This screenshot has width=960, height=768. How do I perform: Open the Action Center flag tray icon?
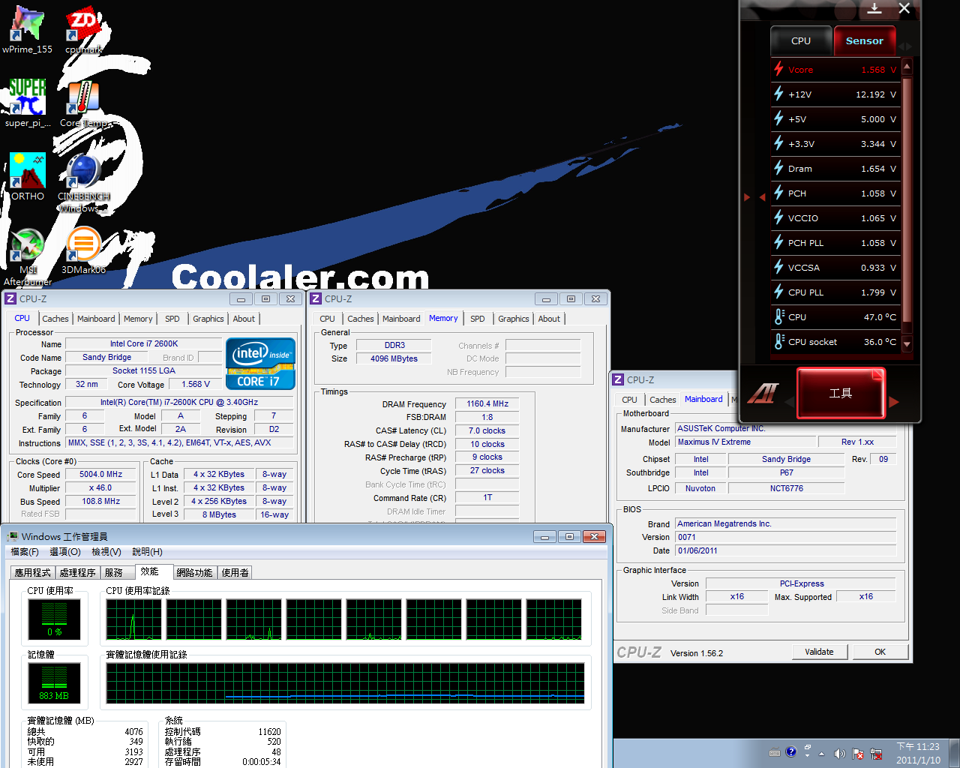click(x=857, y=753)
